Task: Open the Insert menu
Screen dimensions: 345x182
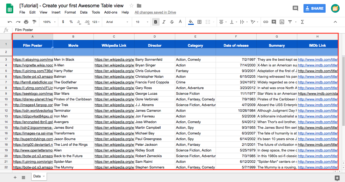Action: point(56,12)
